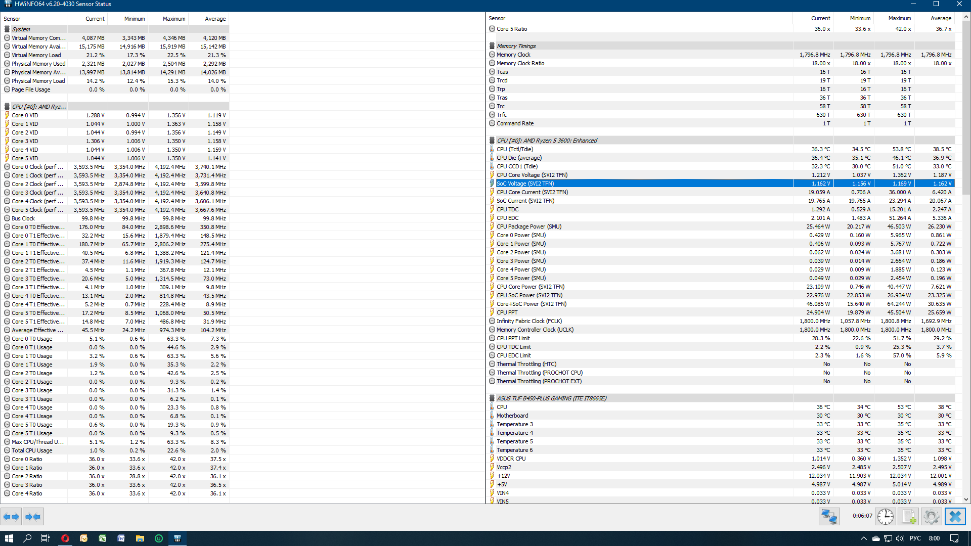The image size is (971, 546).
Task: Collapse the System sensor group header
Action: 21,29
